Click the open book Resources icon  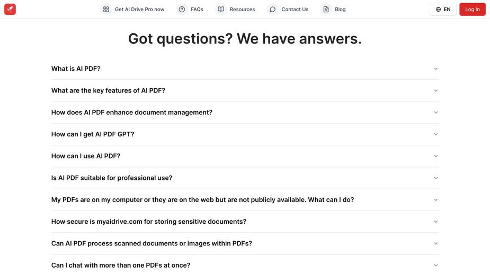[221, 9]
